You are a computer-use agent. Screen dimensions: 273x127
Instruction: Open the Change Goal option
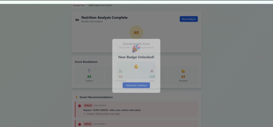(x=79, y=5)
